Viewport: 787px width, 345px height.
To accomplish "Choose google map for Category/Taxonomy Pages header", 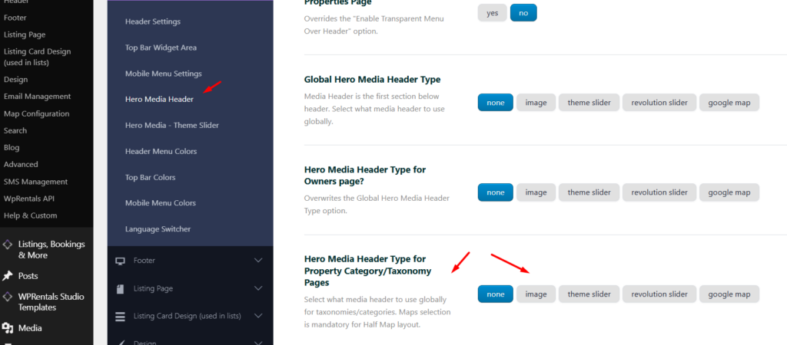I will (729, 294).
